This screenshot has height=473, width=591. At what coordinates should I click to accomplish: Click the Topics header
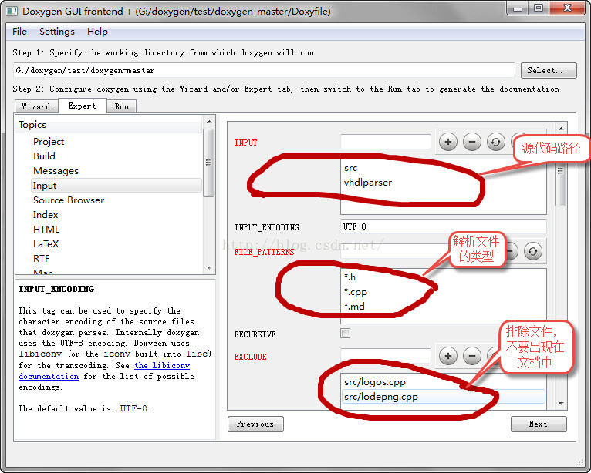point(110,125)
